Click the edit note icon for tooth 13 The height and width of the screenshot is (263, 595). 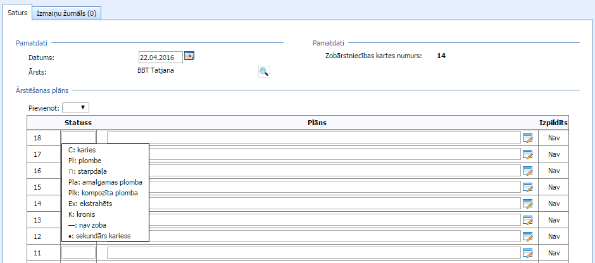(528, 220)
